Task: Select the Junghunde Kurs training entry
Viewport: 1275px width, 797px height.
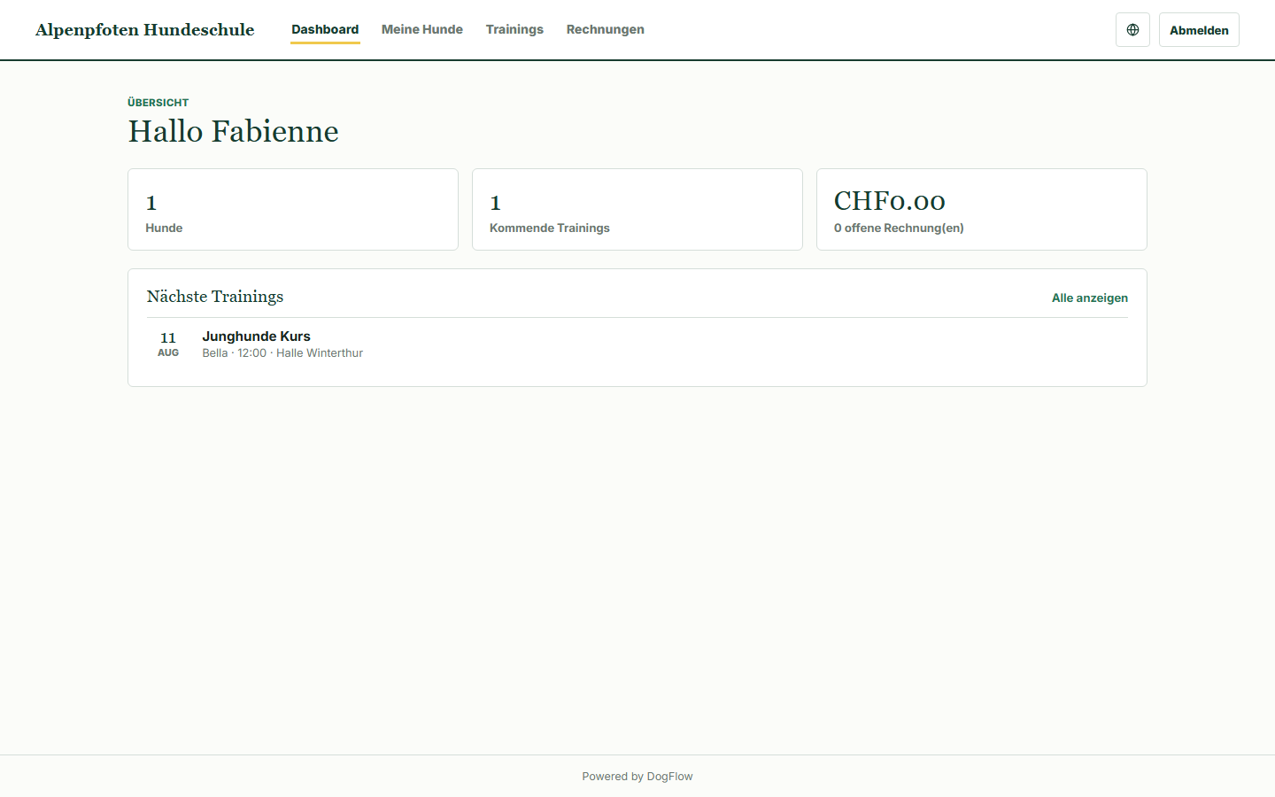Action: pyautogui.click(x=637, y=344)
